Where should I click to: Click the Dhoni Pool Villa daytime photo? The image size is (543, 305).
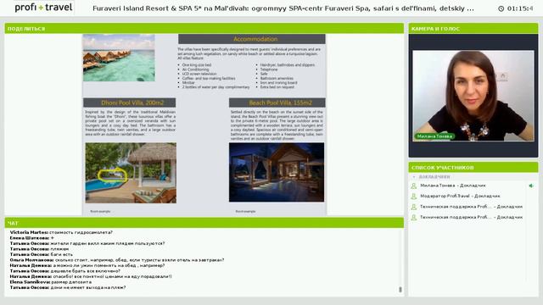click(131, 173)
